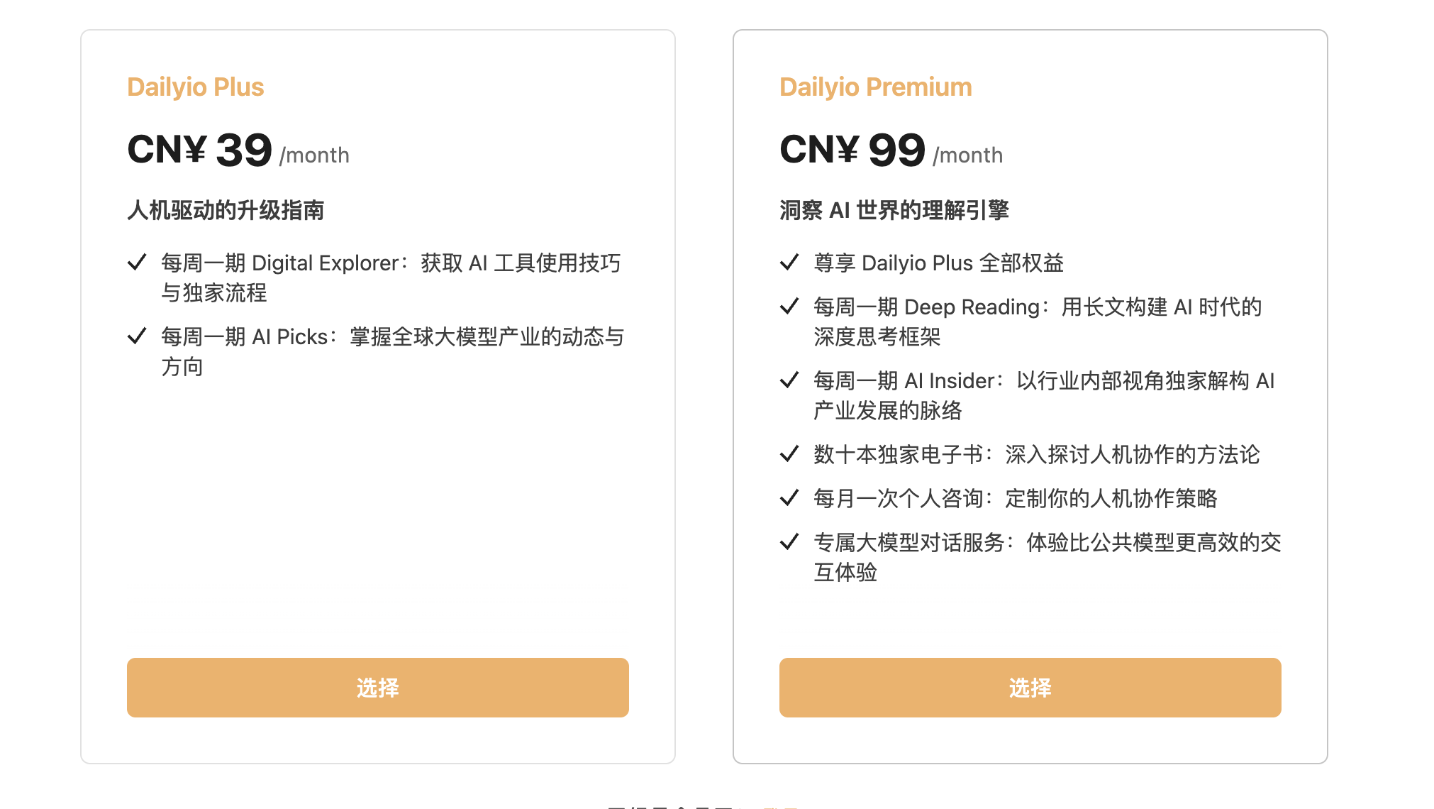
Task: Click checkmark beside 专属大模型对话服务
Action: tap(789, 542)
